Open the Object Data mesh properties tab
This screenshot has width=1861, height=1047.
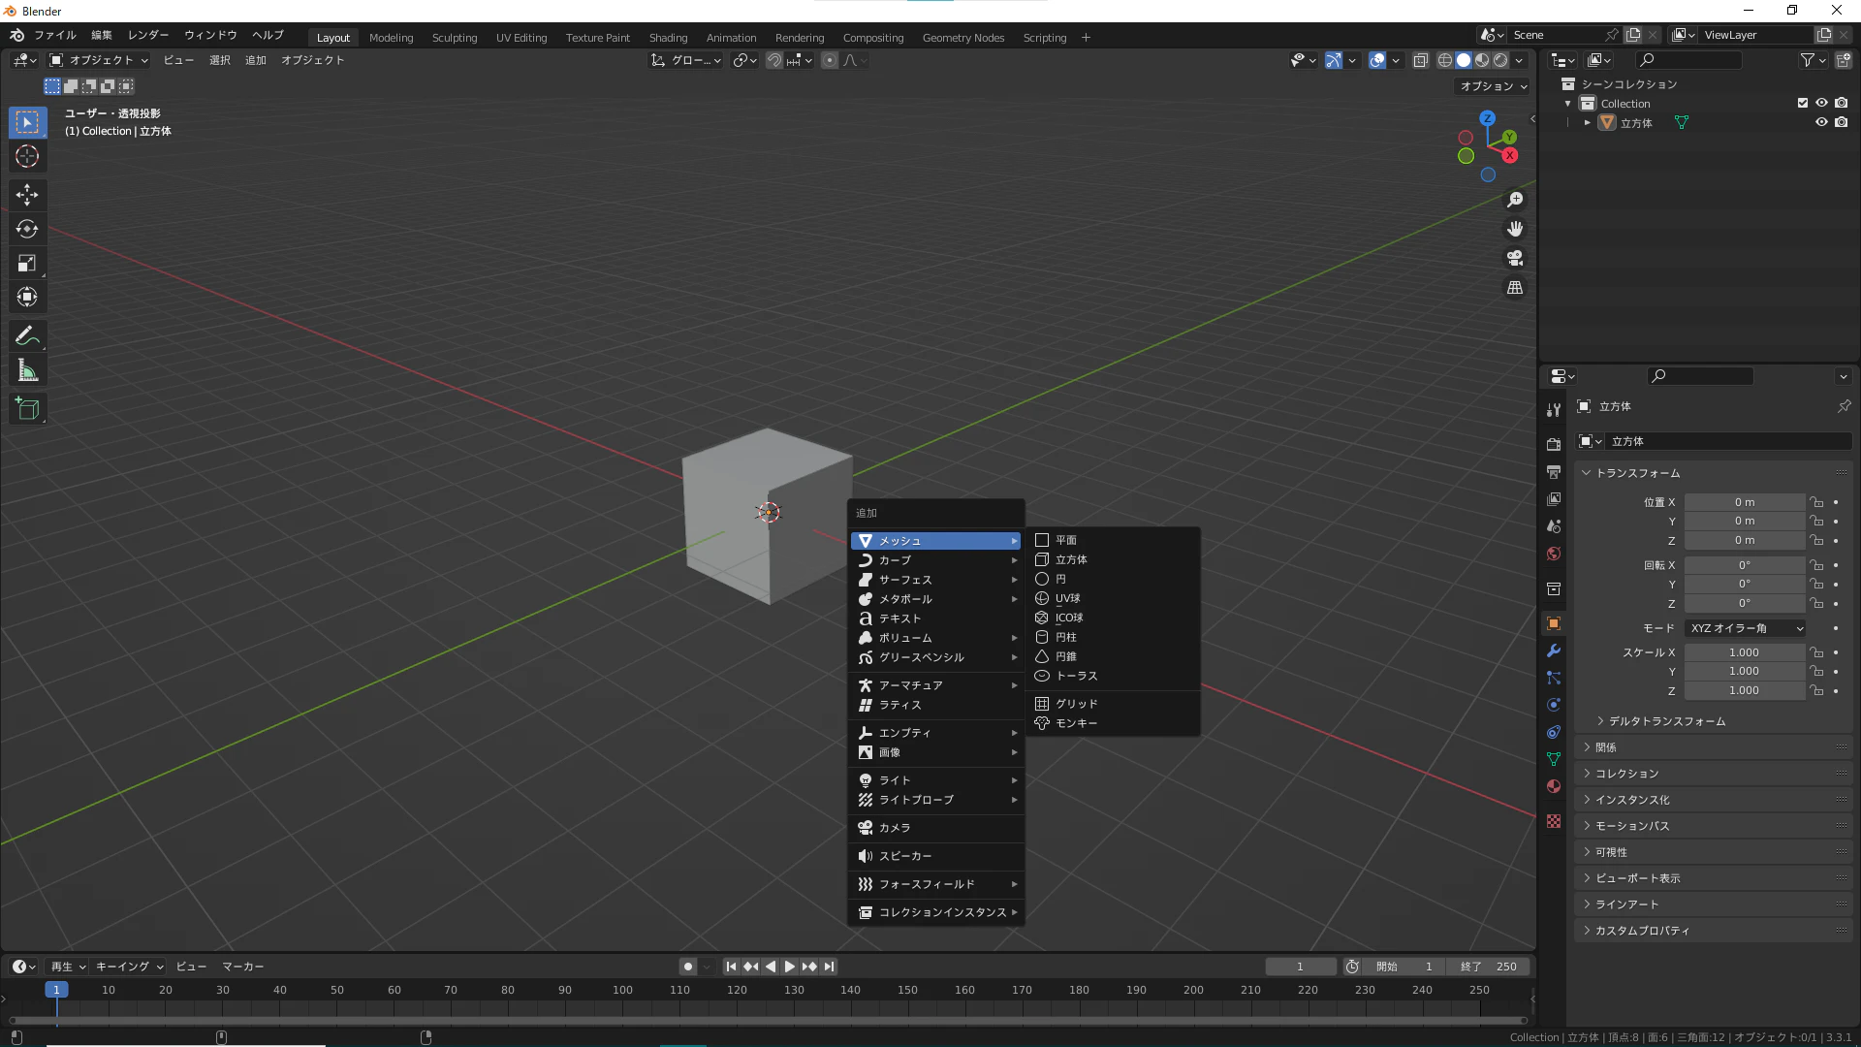pyautogui.click(x=1554, y=759)
